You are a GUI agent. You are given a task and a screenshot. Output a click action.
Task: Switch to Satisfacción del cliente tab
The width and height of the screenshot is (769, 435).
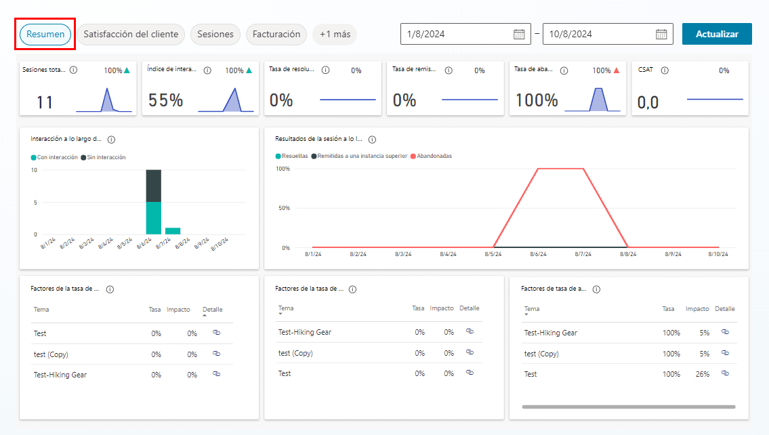131,34
